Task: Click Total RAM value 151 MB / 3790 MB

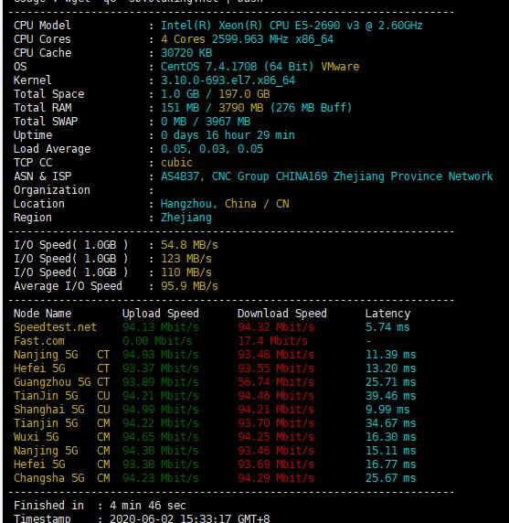Action: click(212, 108)
